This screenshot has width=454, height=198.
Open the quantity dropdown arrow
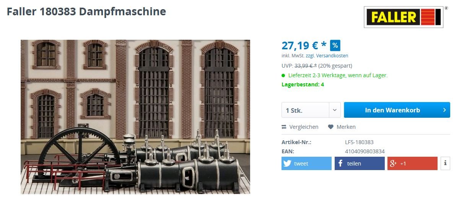coord(335,110)
